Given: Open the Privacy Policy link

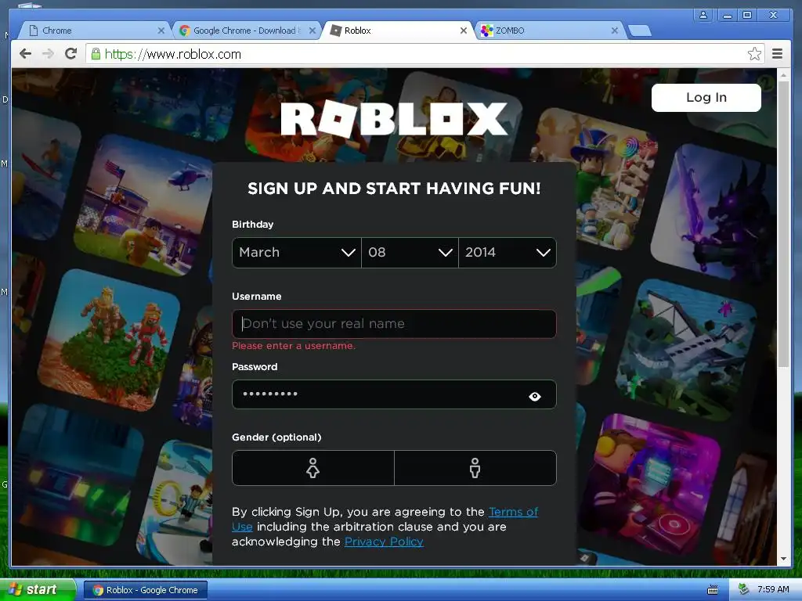Looking at the screenshot, I should [x=384, y=542].
